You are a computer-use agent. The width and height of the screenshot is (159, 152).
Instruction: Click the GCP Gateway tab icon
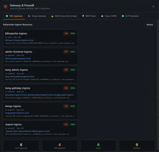tap(123, 16)
